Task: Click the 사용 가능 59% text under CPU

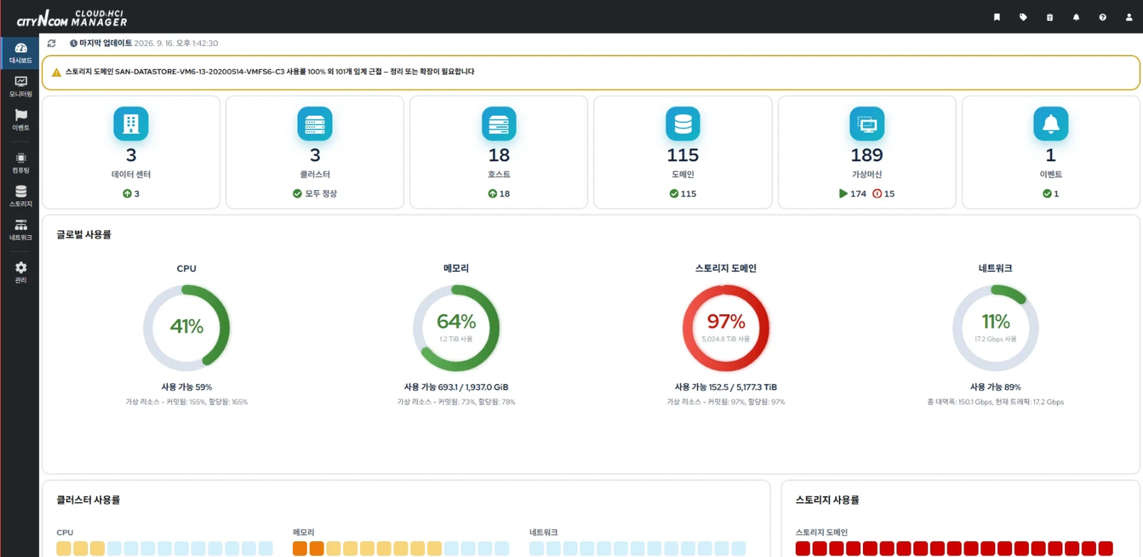Action: (x=186, y=387)
